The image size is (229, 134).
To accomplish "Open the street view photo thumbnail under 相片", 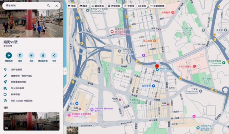I will click(31, 121).
